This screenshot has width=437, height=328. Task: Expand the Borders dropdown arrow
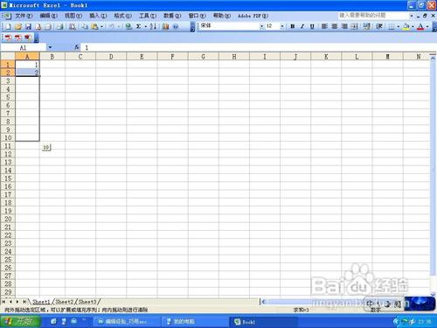399,27
